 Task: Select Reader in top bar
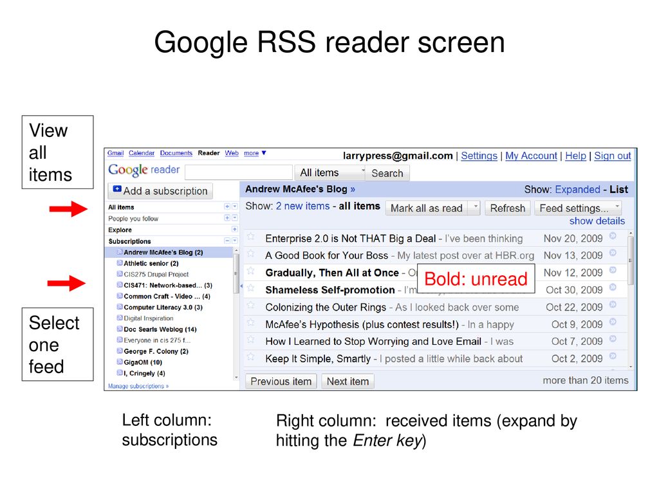tap(209, 153)
